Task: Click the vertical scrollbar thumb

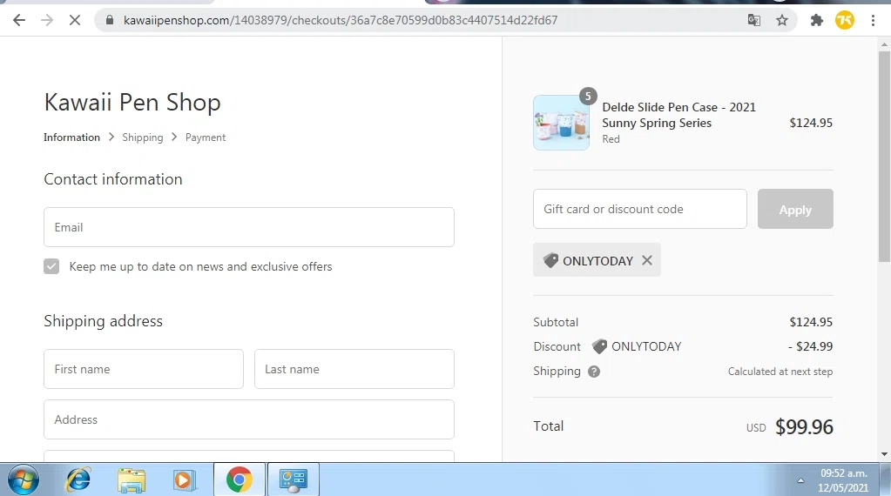Action: tap(884, 156)
